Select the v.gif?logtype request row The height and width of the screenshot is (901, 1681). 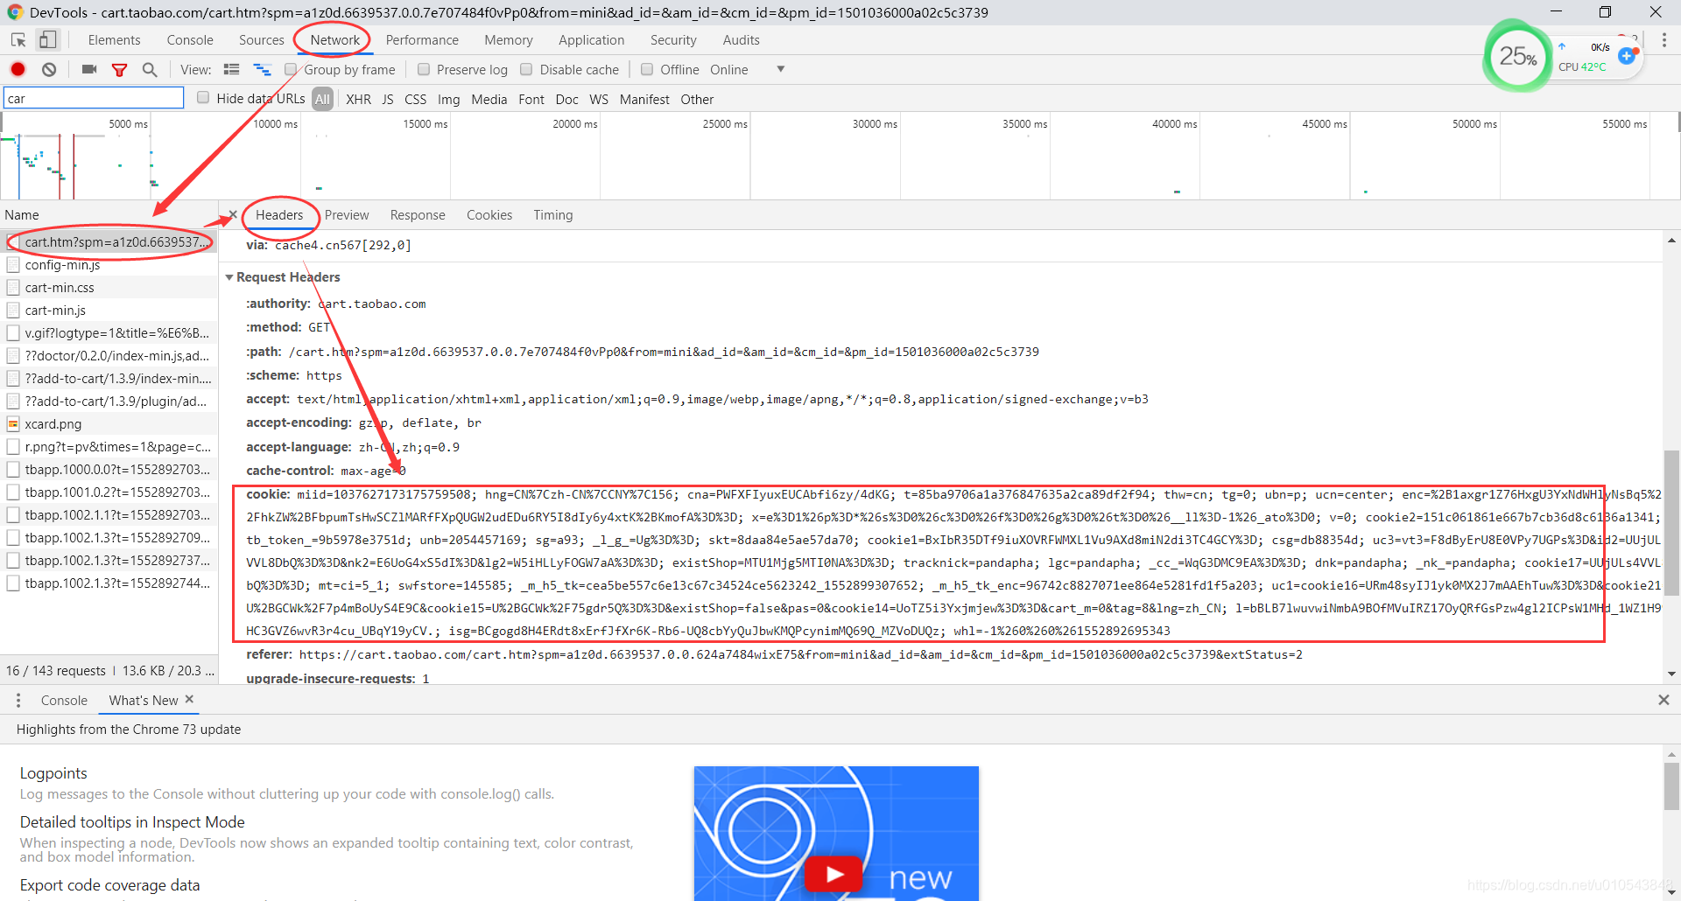click(x=109, y=333)
